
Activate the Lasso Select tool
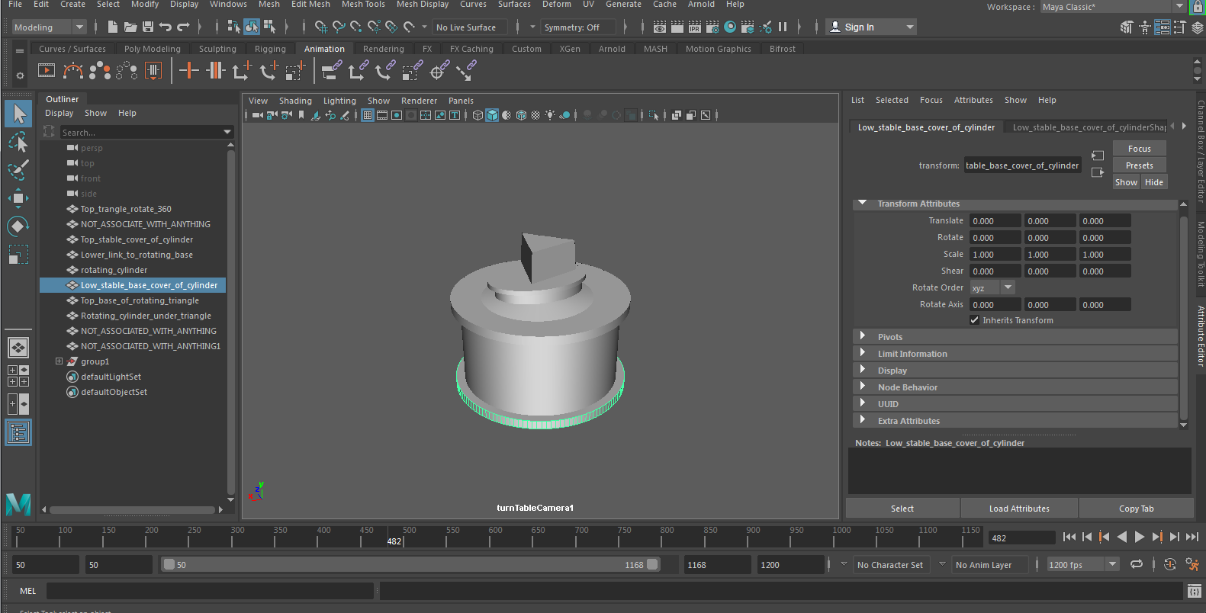[x=18, y=143]
